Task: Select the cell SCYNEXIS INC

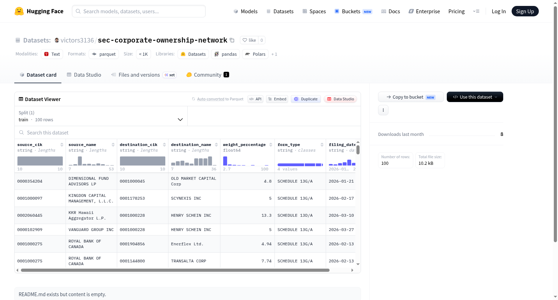Action: pyautogui.click(x=194, y=198)
